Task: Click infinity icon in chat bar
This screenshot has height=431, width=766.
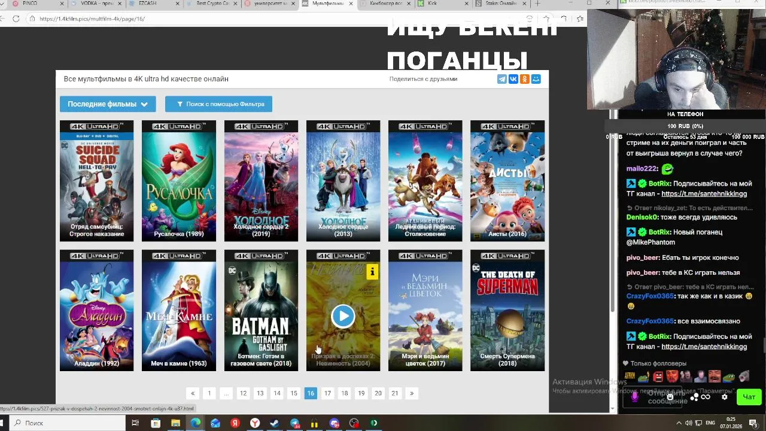Action: (706, 397)
